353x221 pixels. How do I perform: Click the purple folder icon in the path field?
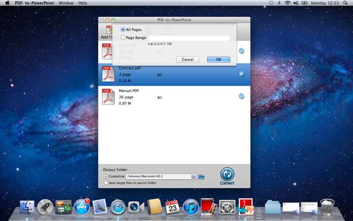click(194, 176)
